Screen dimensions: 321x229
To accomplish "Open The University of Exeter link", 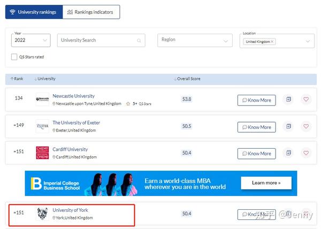I will pyautogui.click(x=76, y=123).
